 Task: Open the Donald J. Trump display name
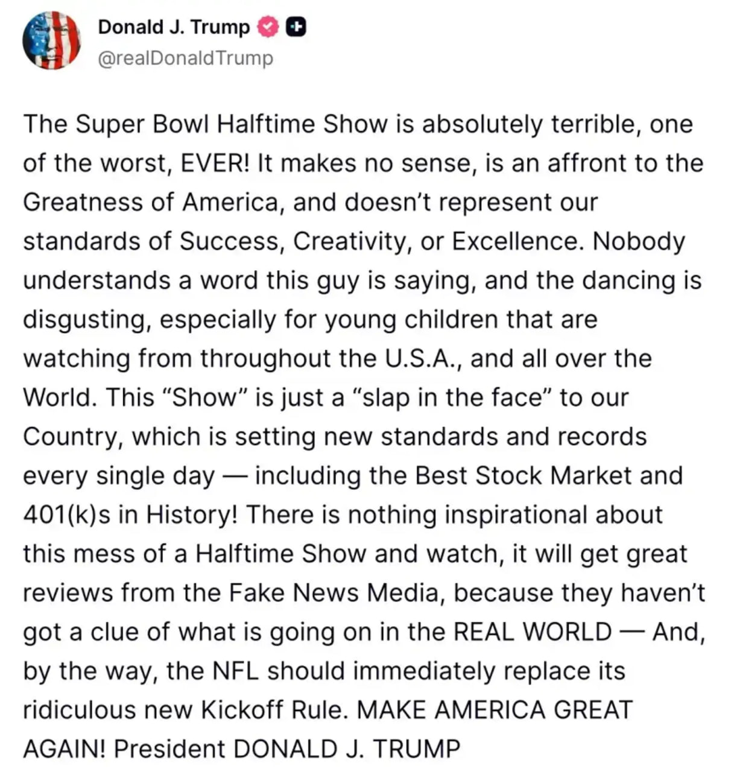click(174, 27)
